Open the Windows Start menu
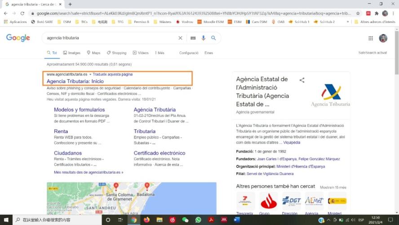The image size is (399, 225). pos(6,220)
